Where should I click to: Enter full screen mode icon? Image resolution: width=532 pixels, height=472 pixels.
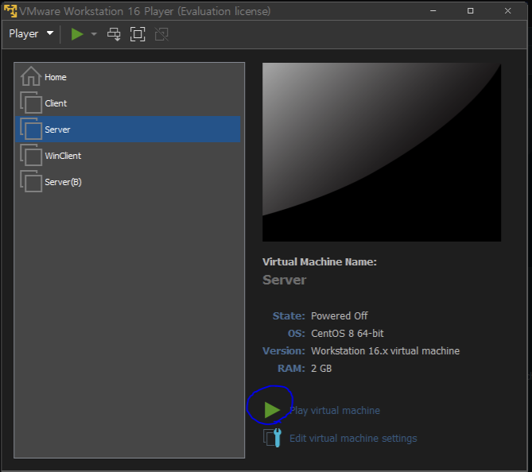point(138,34)
